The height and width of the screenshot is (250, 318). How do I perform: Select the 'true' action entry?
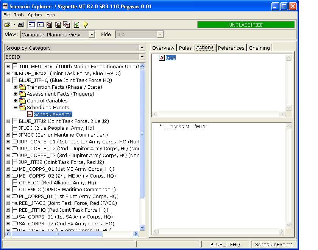(x=170, y=58)
